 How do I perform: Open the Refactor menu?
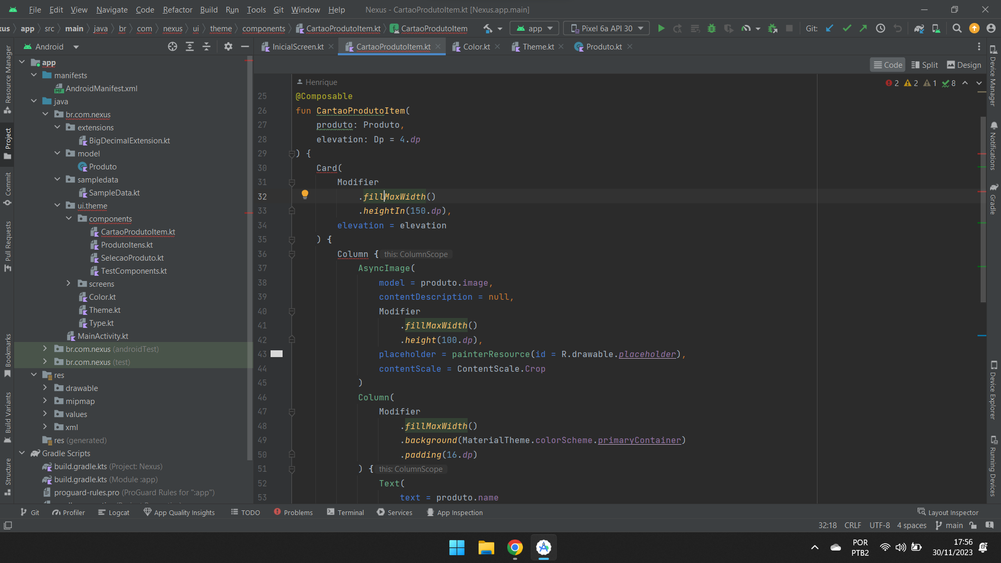pyautogui.click(x=177, y=10)
